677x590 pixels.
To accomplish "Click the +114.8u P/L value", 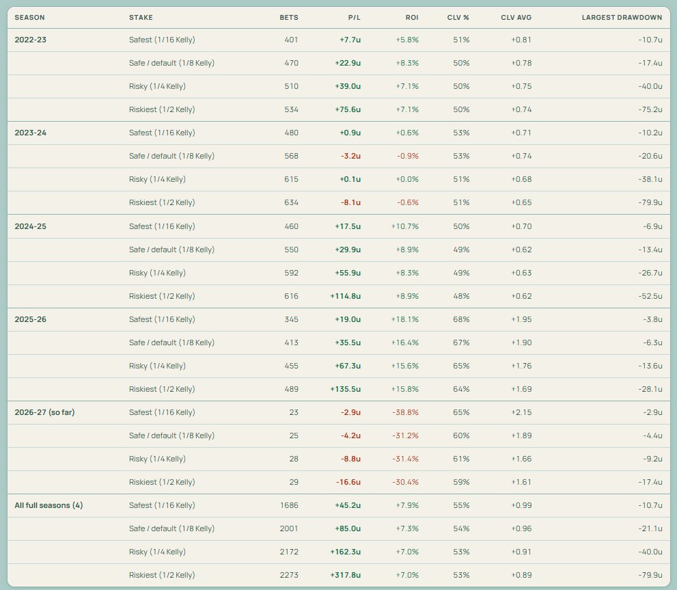I will click(x=346, y=296).
